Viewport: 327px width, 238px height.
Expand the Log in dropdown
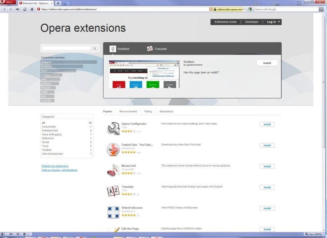click(x=273, y=22)
